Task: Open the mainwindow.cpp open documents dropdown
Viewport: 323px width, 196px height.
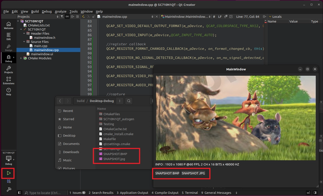Action: [x=126, y=17]
